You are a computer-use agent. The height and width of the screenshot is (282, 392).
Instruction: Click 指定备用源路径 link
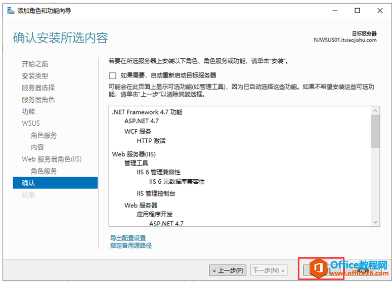(x=130, y=246)
